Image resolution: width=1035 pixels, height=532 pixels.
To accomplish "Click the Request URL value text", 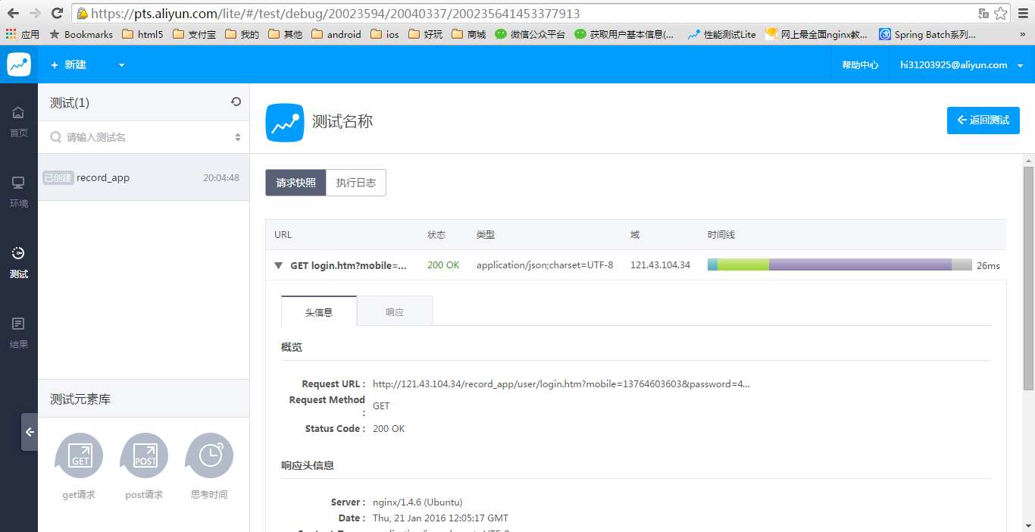I will point(561,384).
